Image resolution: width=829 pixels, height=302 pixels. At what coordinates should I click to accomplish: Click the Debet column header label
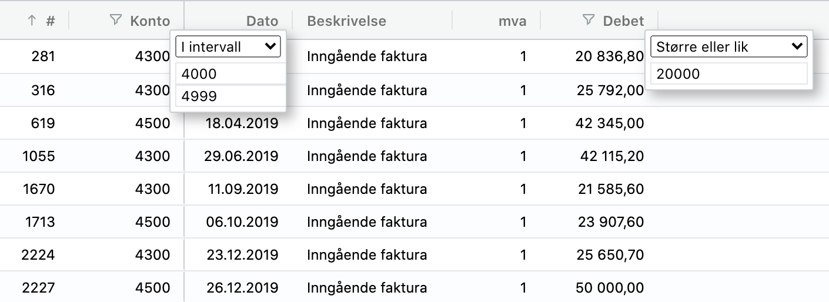[x=623, y=21]
